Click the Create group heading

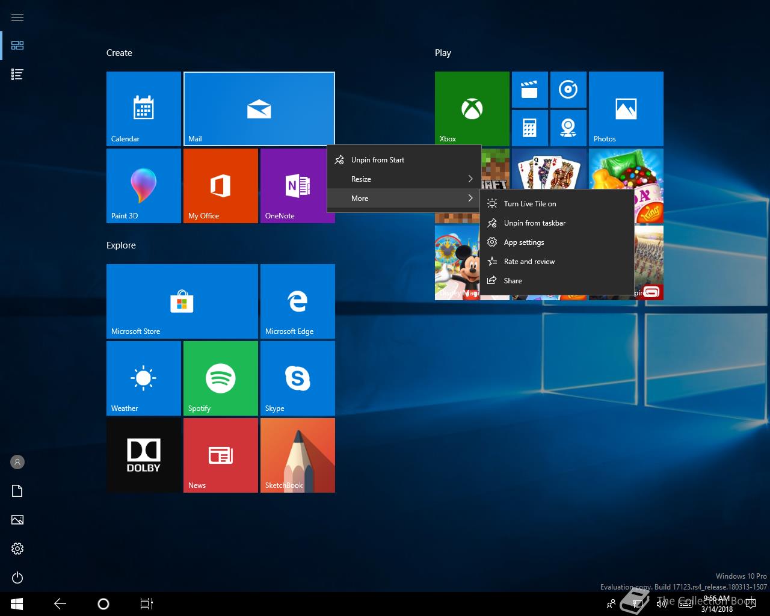coord(119,53)
